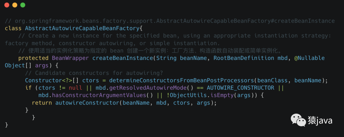Click the WeChat logo in the watermark
This screenshot has height=137, width=344.
pyautogui.click(x=297, y=120)
